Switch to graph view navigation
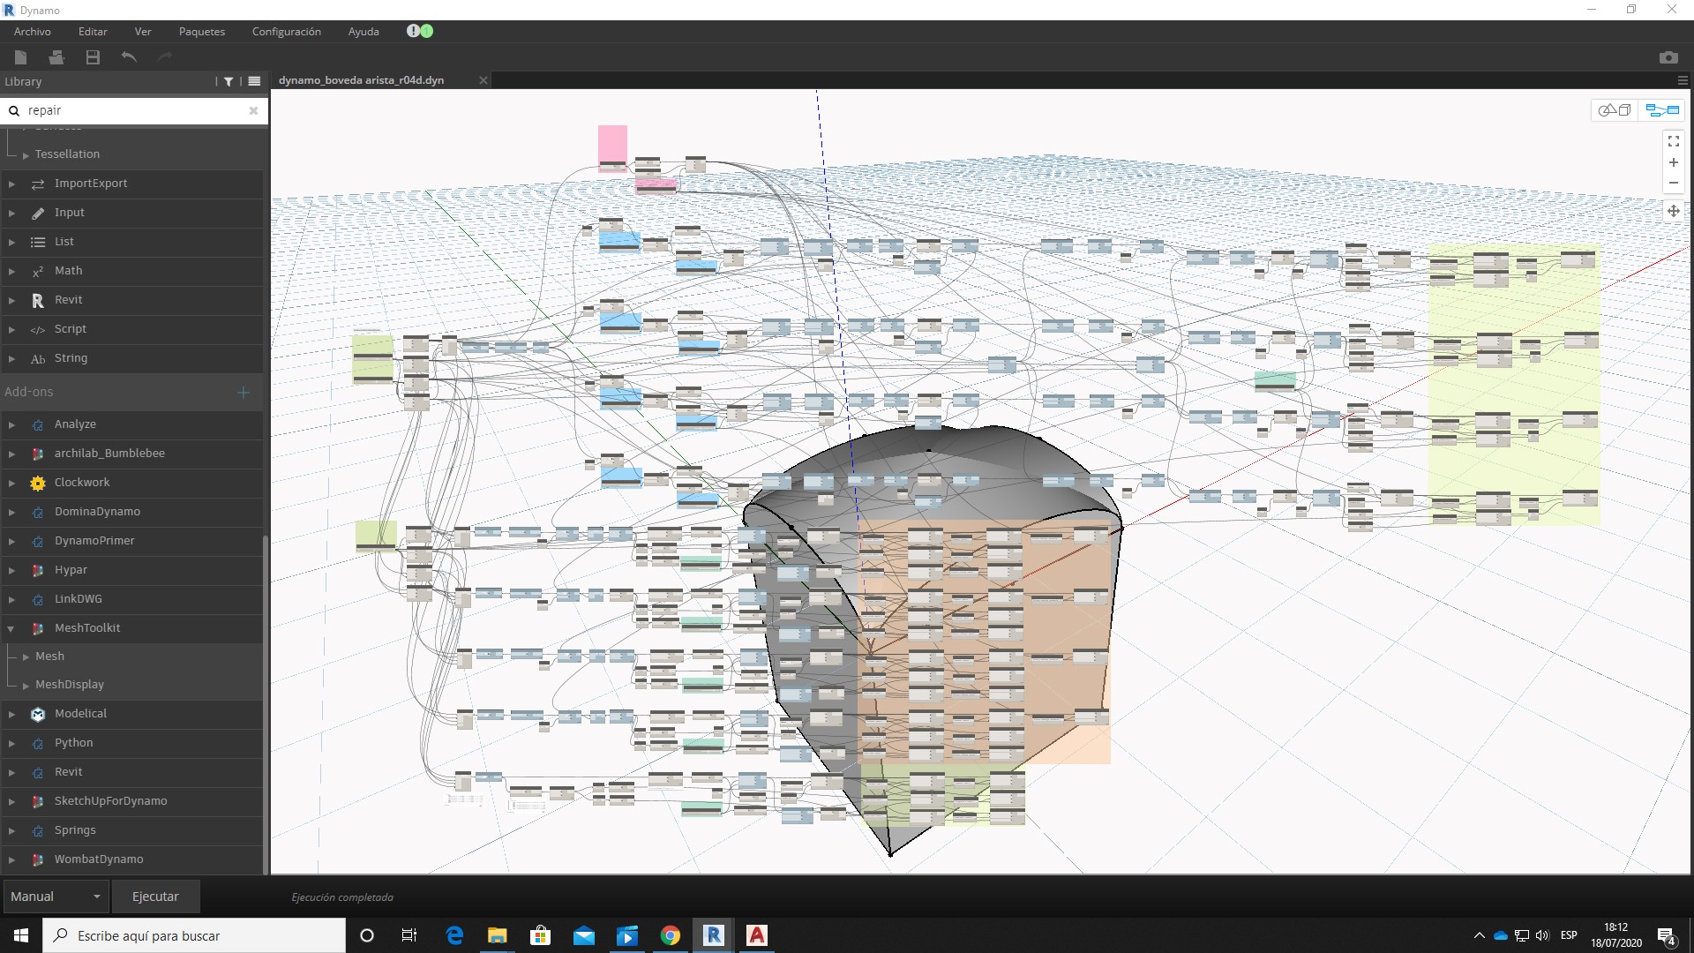This screenshot has height=953, width=1694. pyautogui.click(x=1662, y=110)
